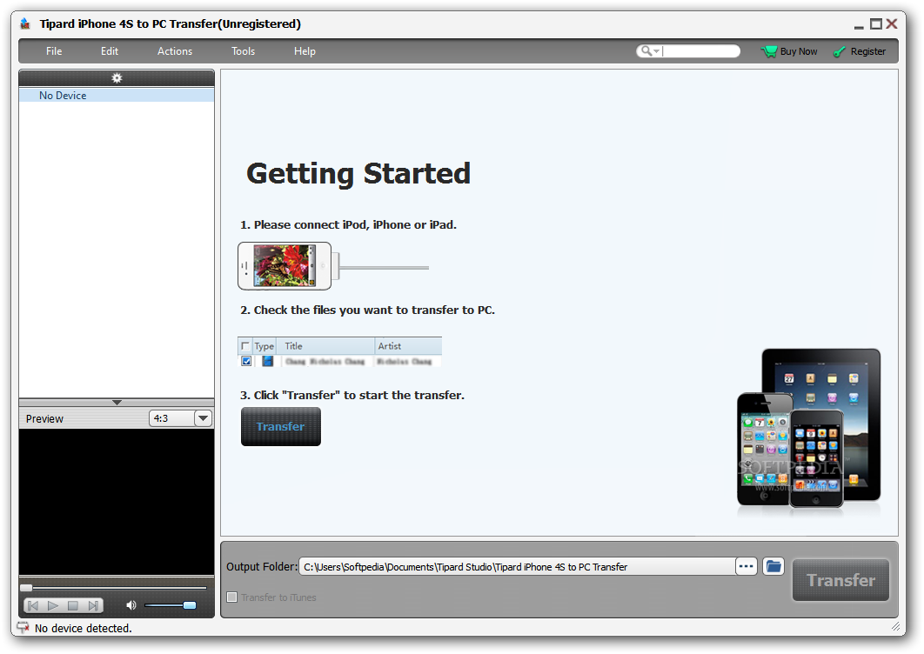
Task: Click the Buy Now link
Action: (799, 51)
